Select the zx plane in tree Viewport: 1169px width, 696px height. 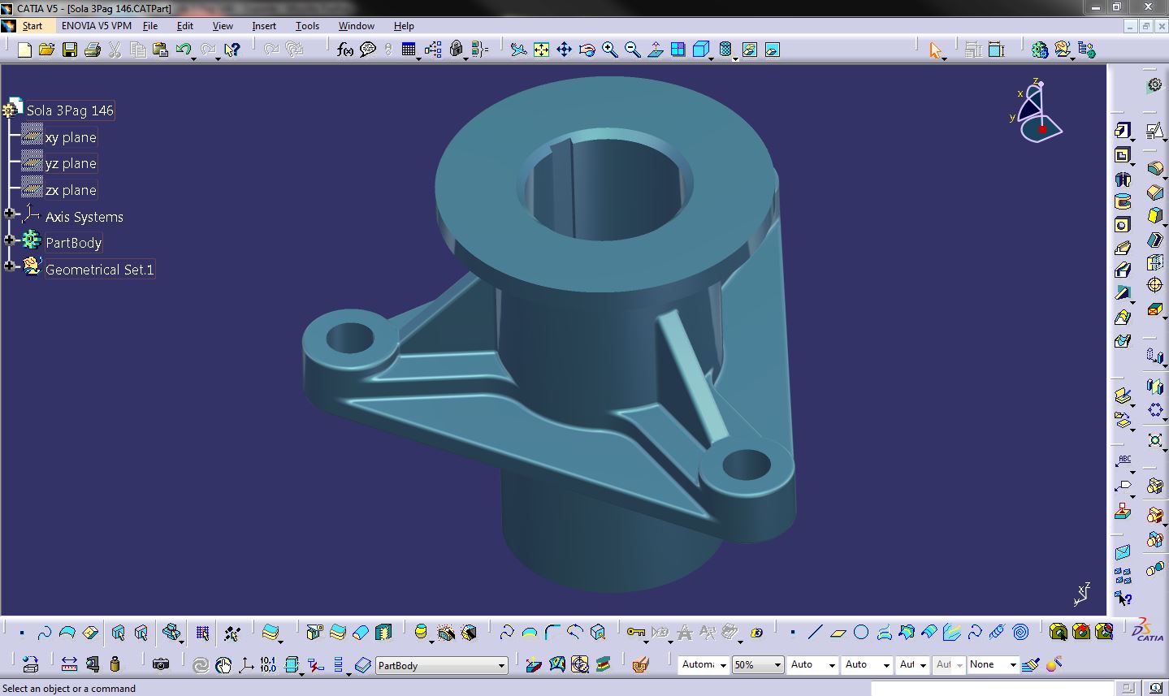[71, 190]
